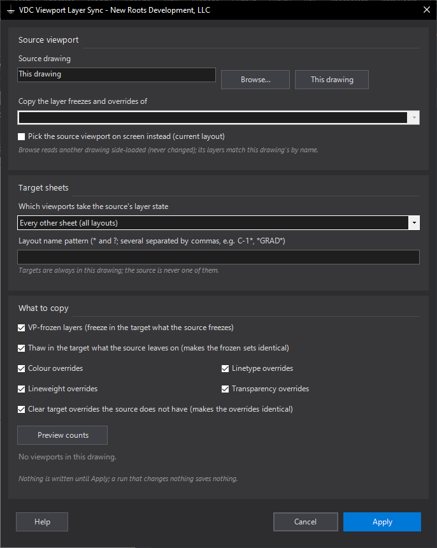Click the 'Source viewport' section heading

(48, 40)
